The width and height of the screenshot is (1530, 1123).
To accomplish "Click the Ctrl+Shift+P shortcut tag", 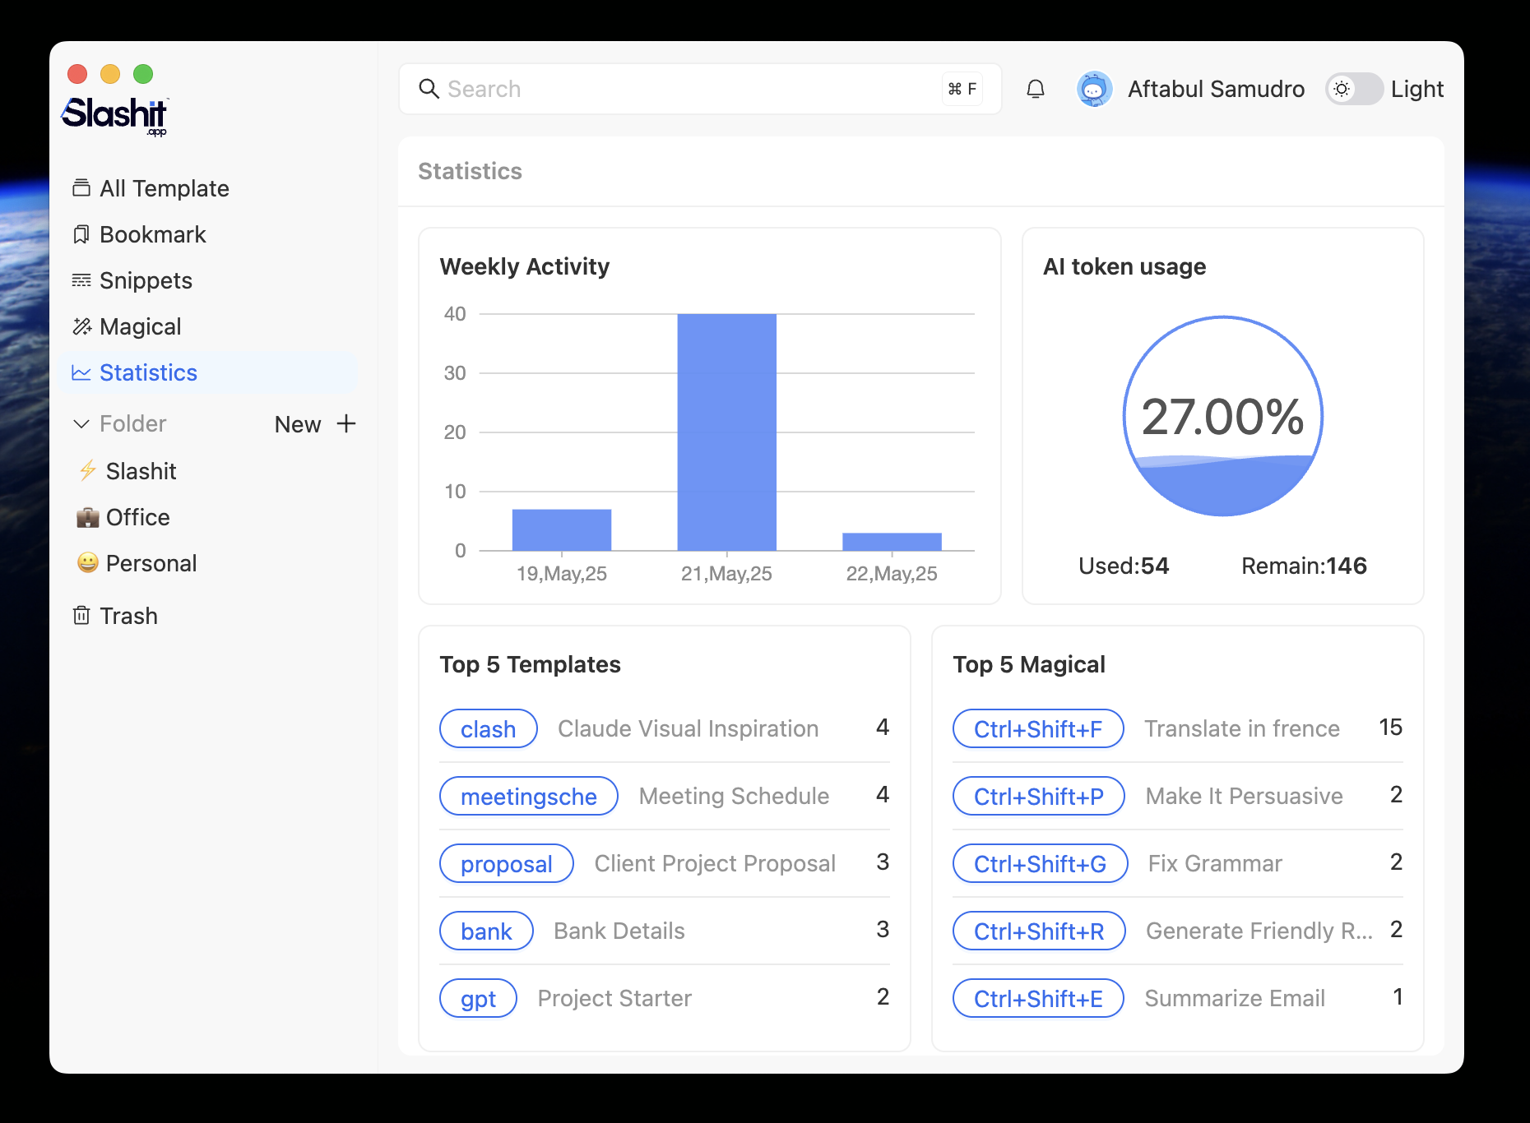I will point(1039,796).
